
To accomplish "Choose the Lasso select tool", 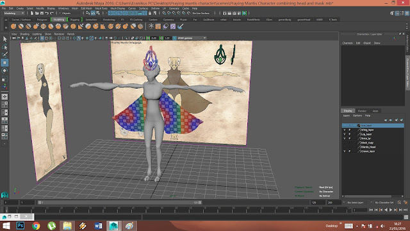I will (4, 47).
